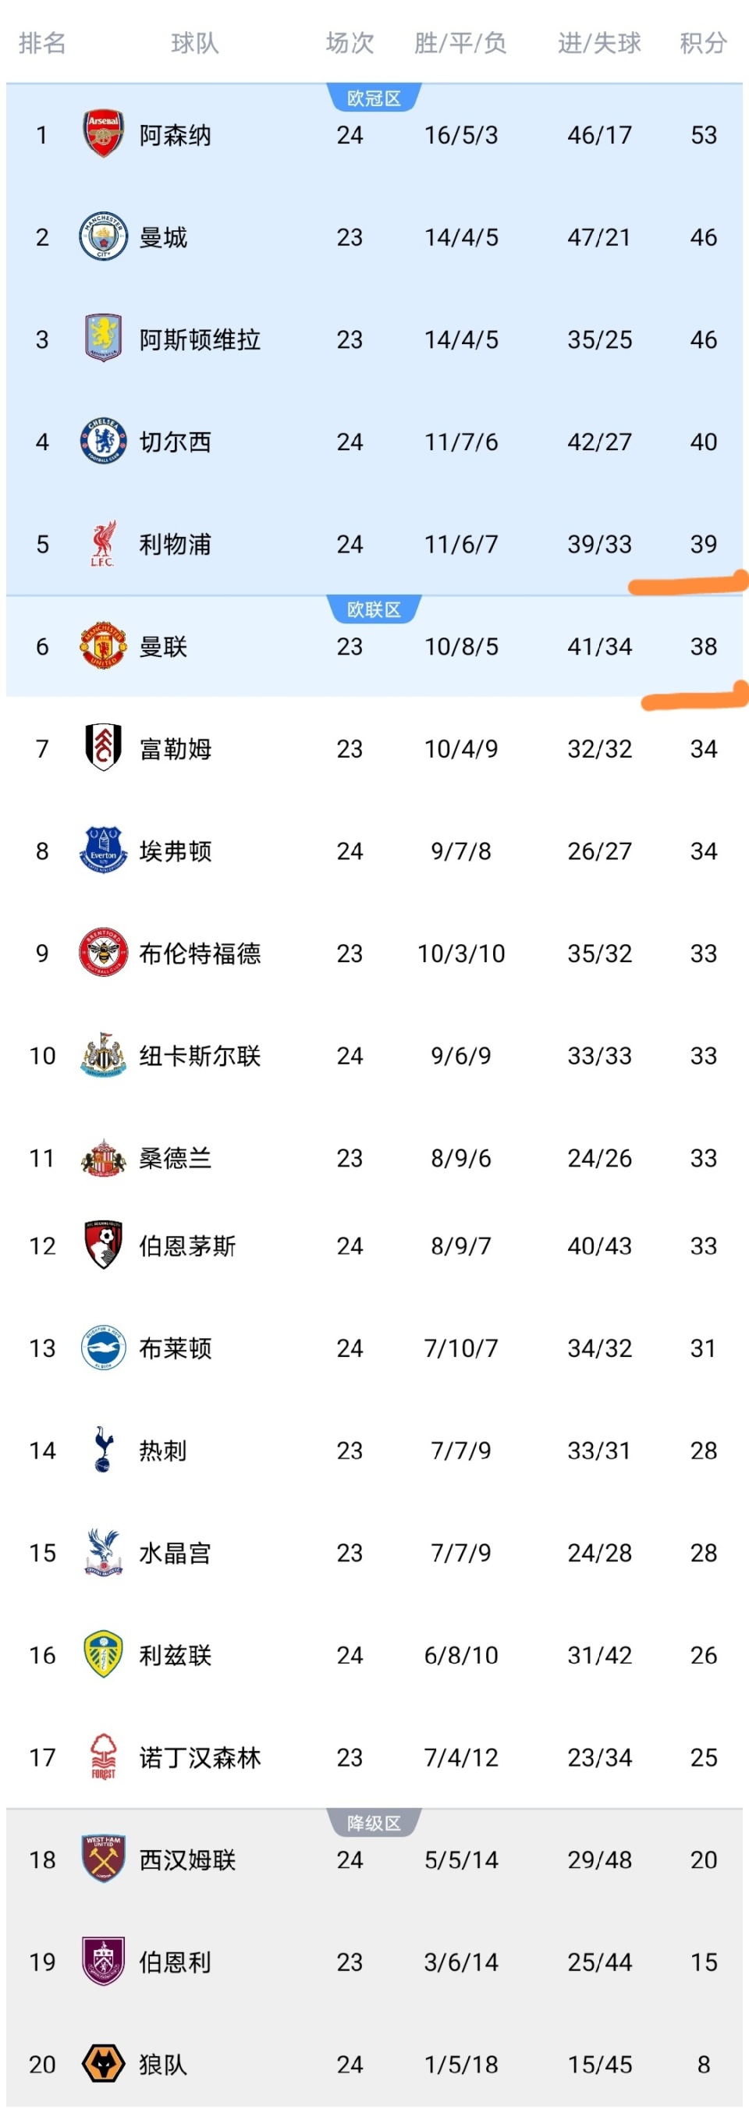Select the 胜/平/负 column header

(x=460, y=43)
